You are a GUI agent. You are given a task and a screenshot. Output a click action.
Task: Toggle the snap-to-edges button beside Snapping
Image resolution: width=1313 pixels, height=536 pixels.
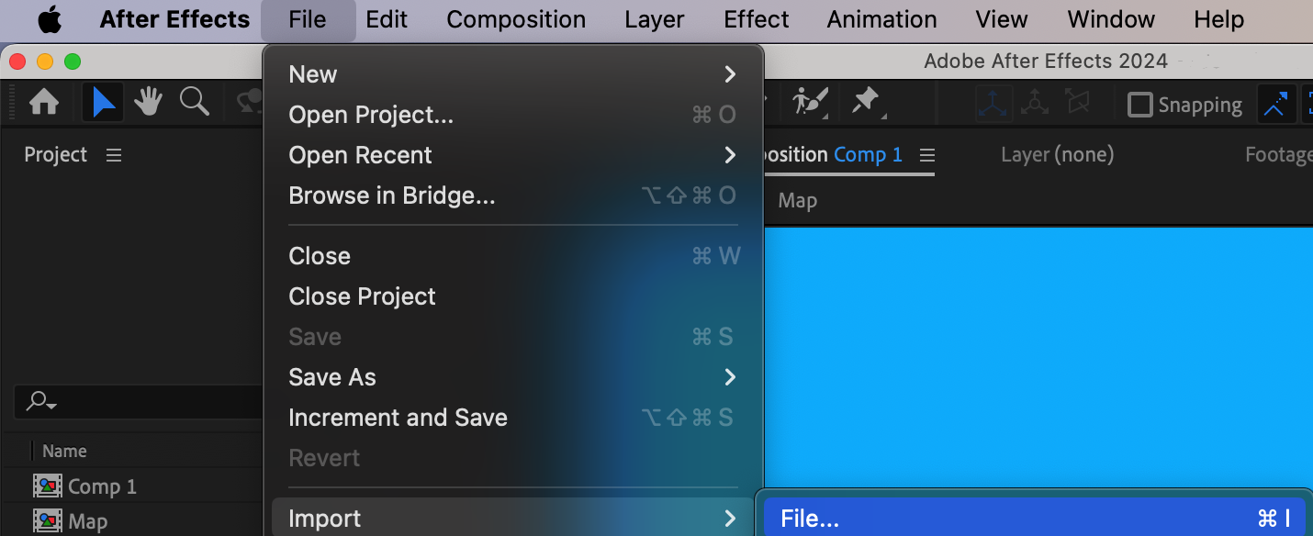click(x=1275, y=105)
